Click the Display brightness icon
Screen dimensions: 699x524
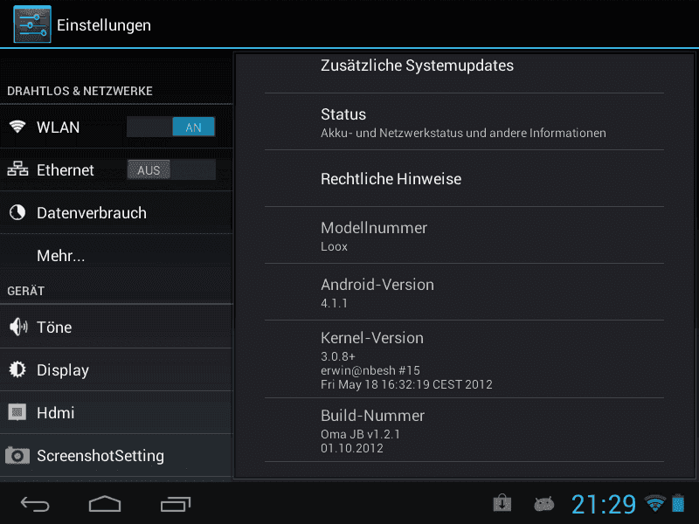tap(17, 369)
